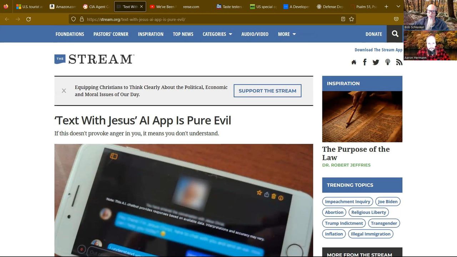Click the podcast icon in header

pos(388,62)
